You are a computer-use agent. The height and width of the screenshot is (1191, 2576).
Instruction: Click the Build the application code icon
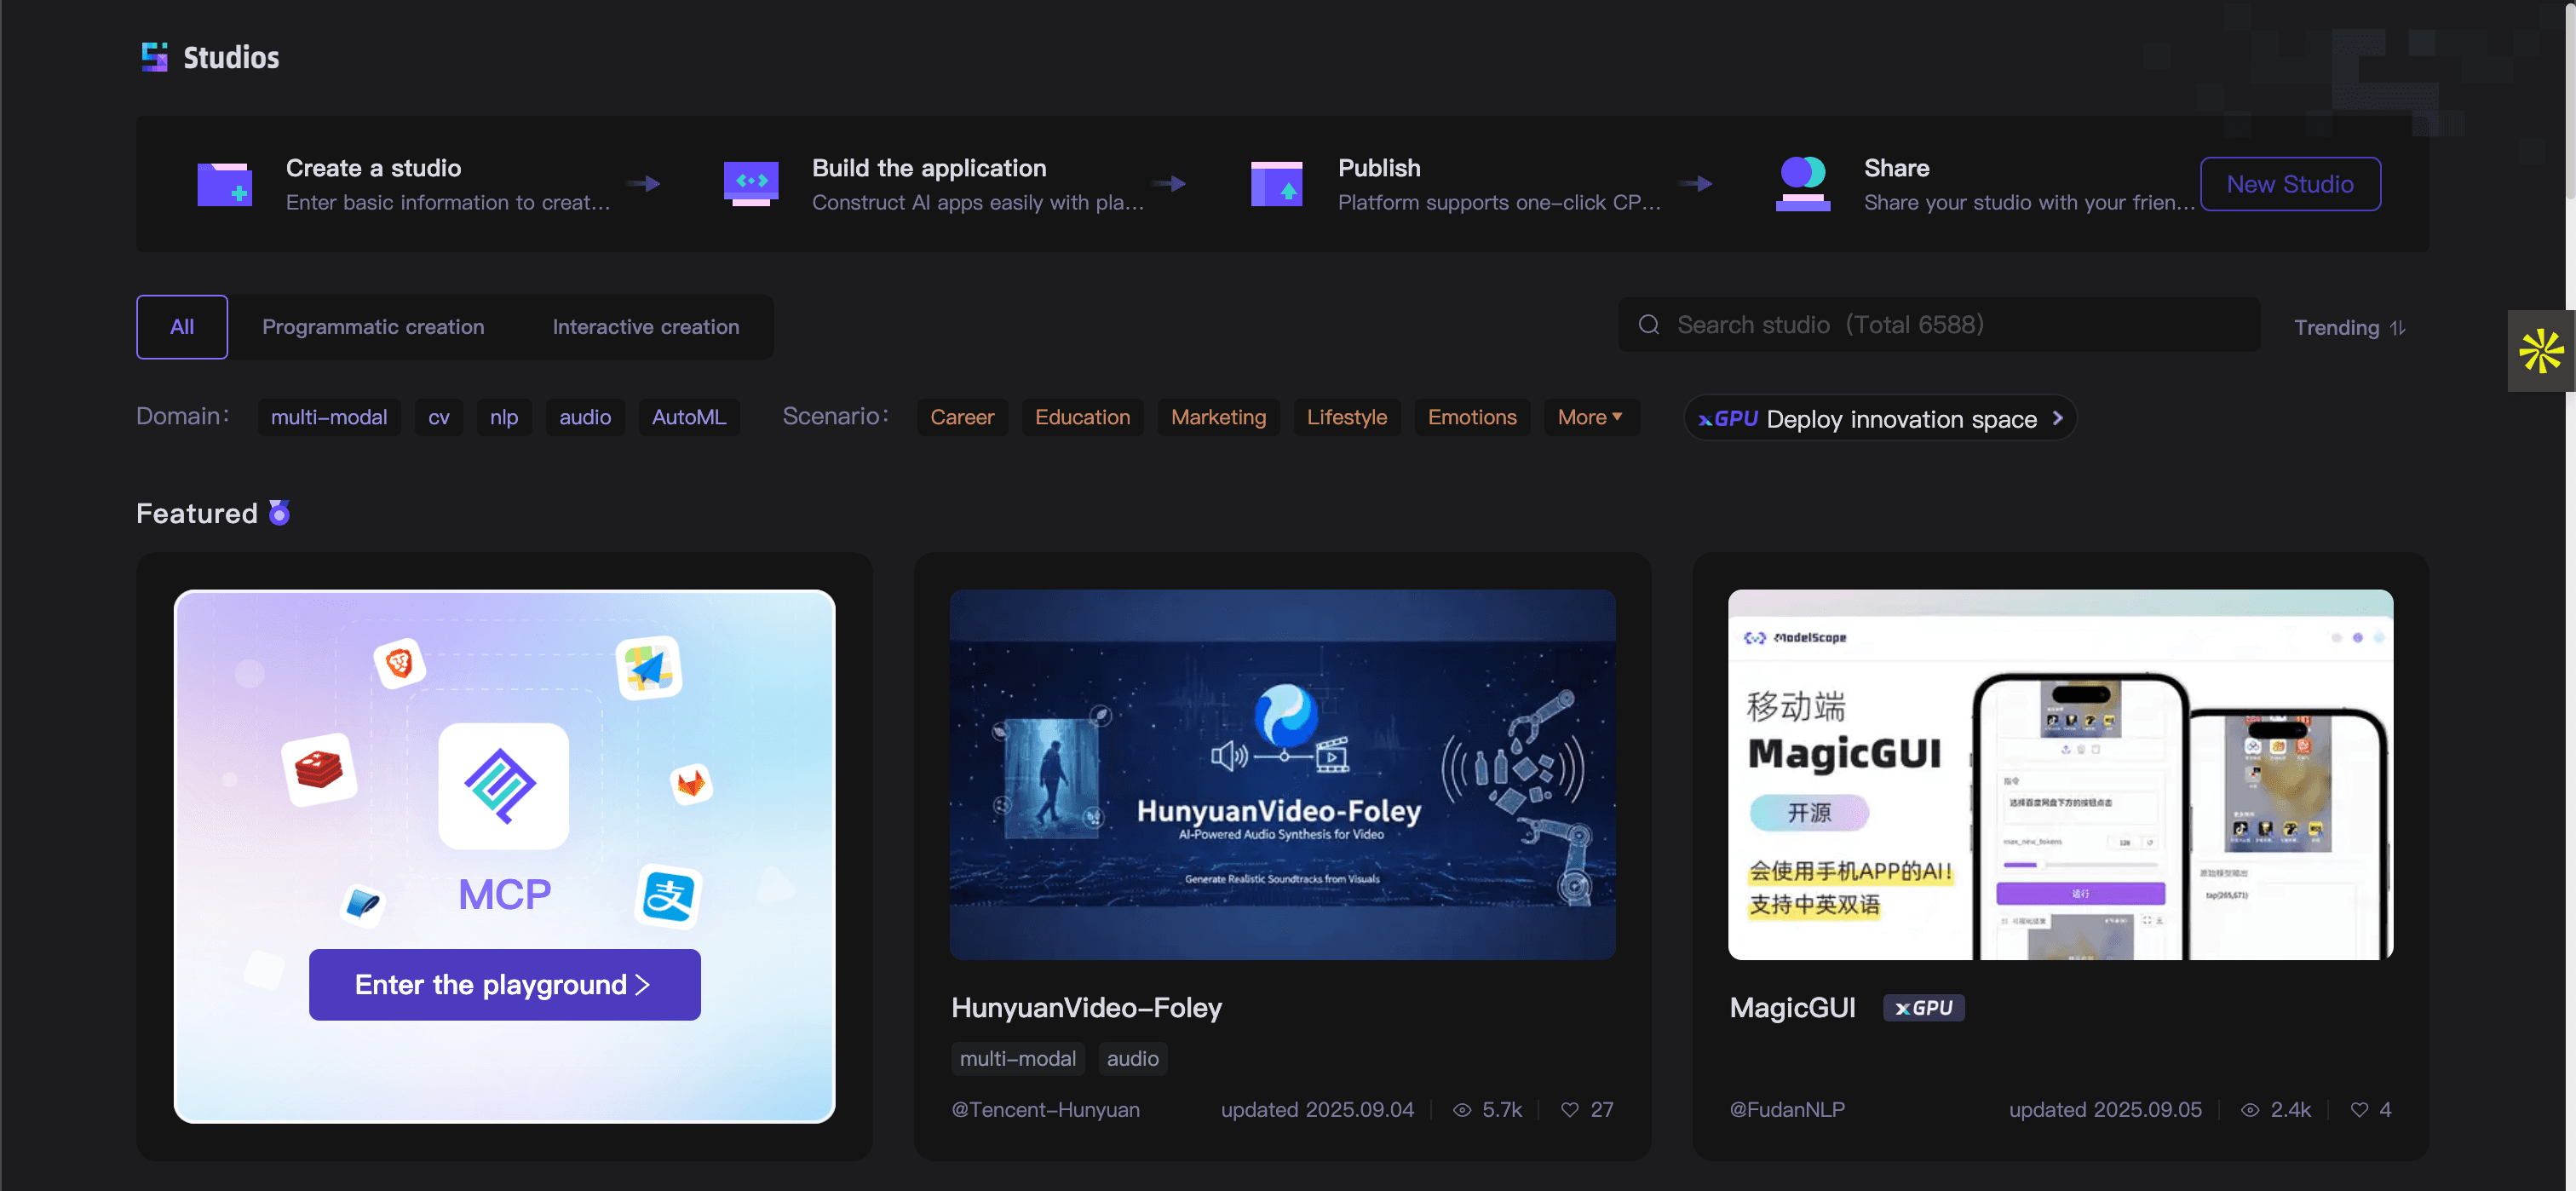[x=751, y=184]
